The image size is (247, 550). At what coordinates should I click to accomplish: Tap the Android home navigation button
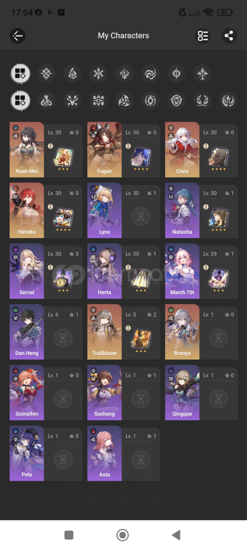[x=122, y=535]
